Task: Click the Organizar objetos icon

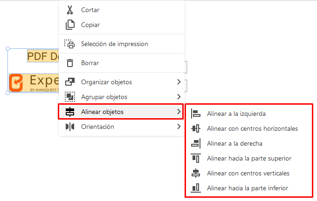Action: tap(70, 82)
